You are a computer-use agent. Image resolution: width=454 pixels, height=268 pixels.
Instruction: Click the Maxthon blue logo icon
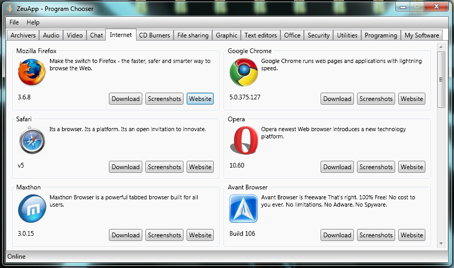point(32,209)
